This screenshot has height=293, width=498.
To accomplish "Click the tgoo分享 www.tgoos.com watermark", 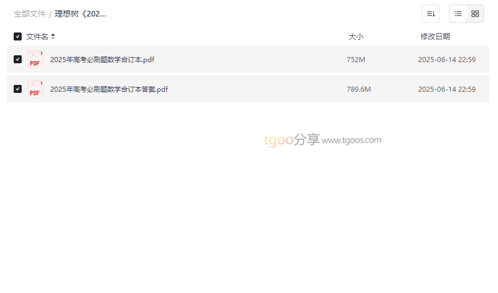I will [323, 140].
